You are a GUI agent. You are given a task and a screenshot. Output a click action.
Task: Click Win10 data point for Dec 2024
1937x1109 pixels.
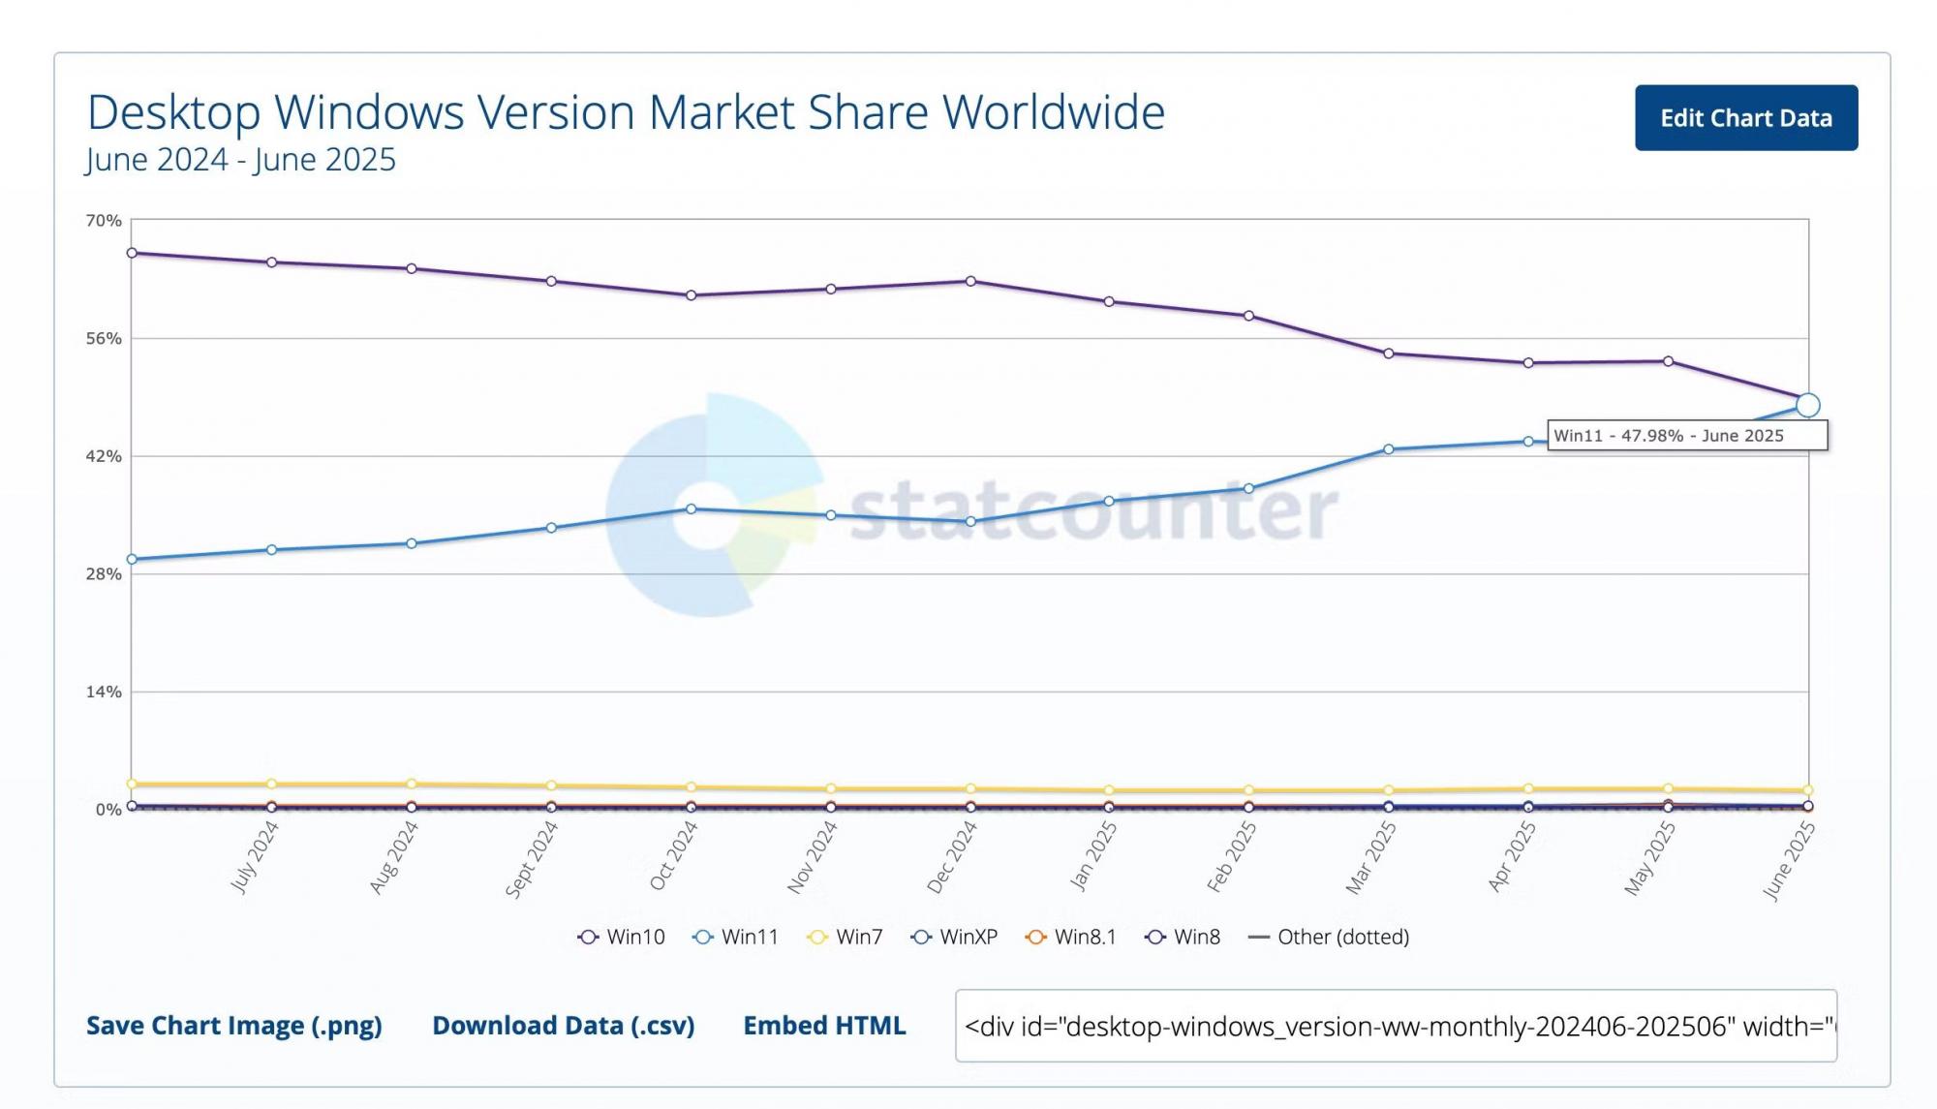[x=970, y=281]
